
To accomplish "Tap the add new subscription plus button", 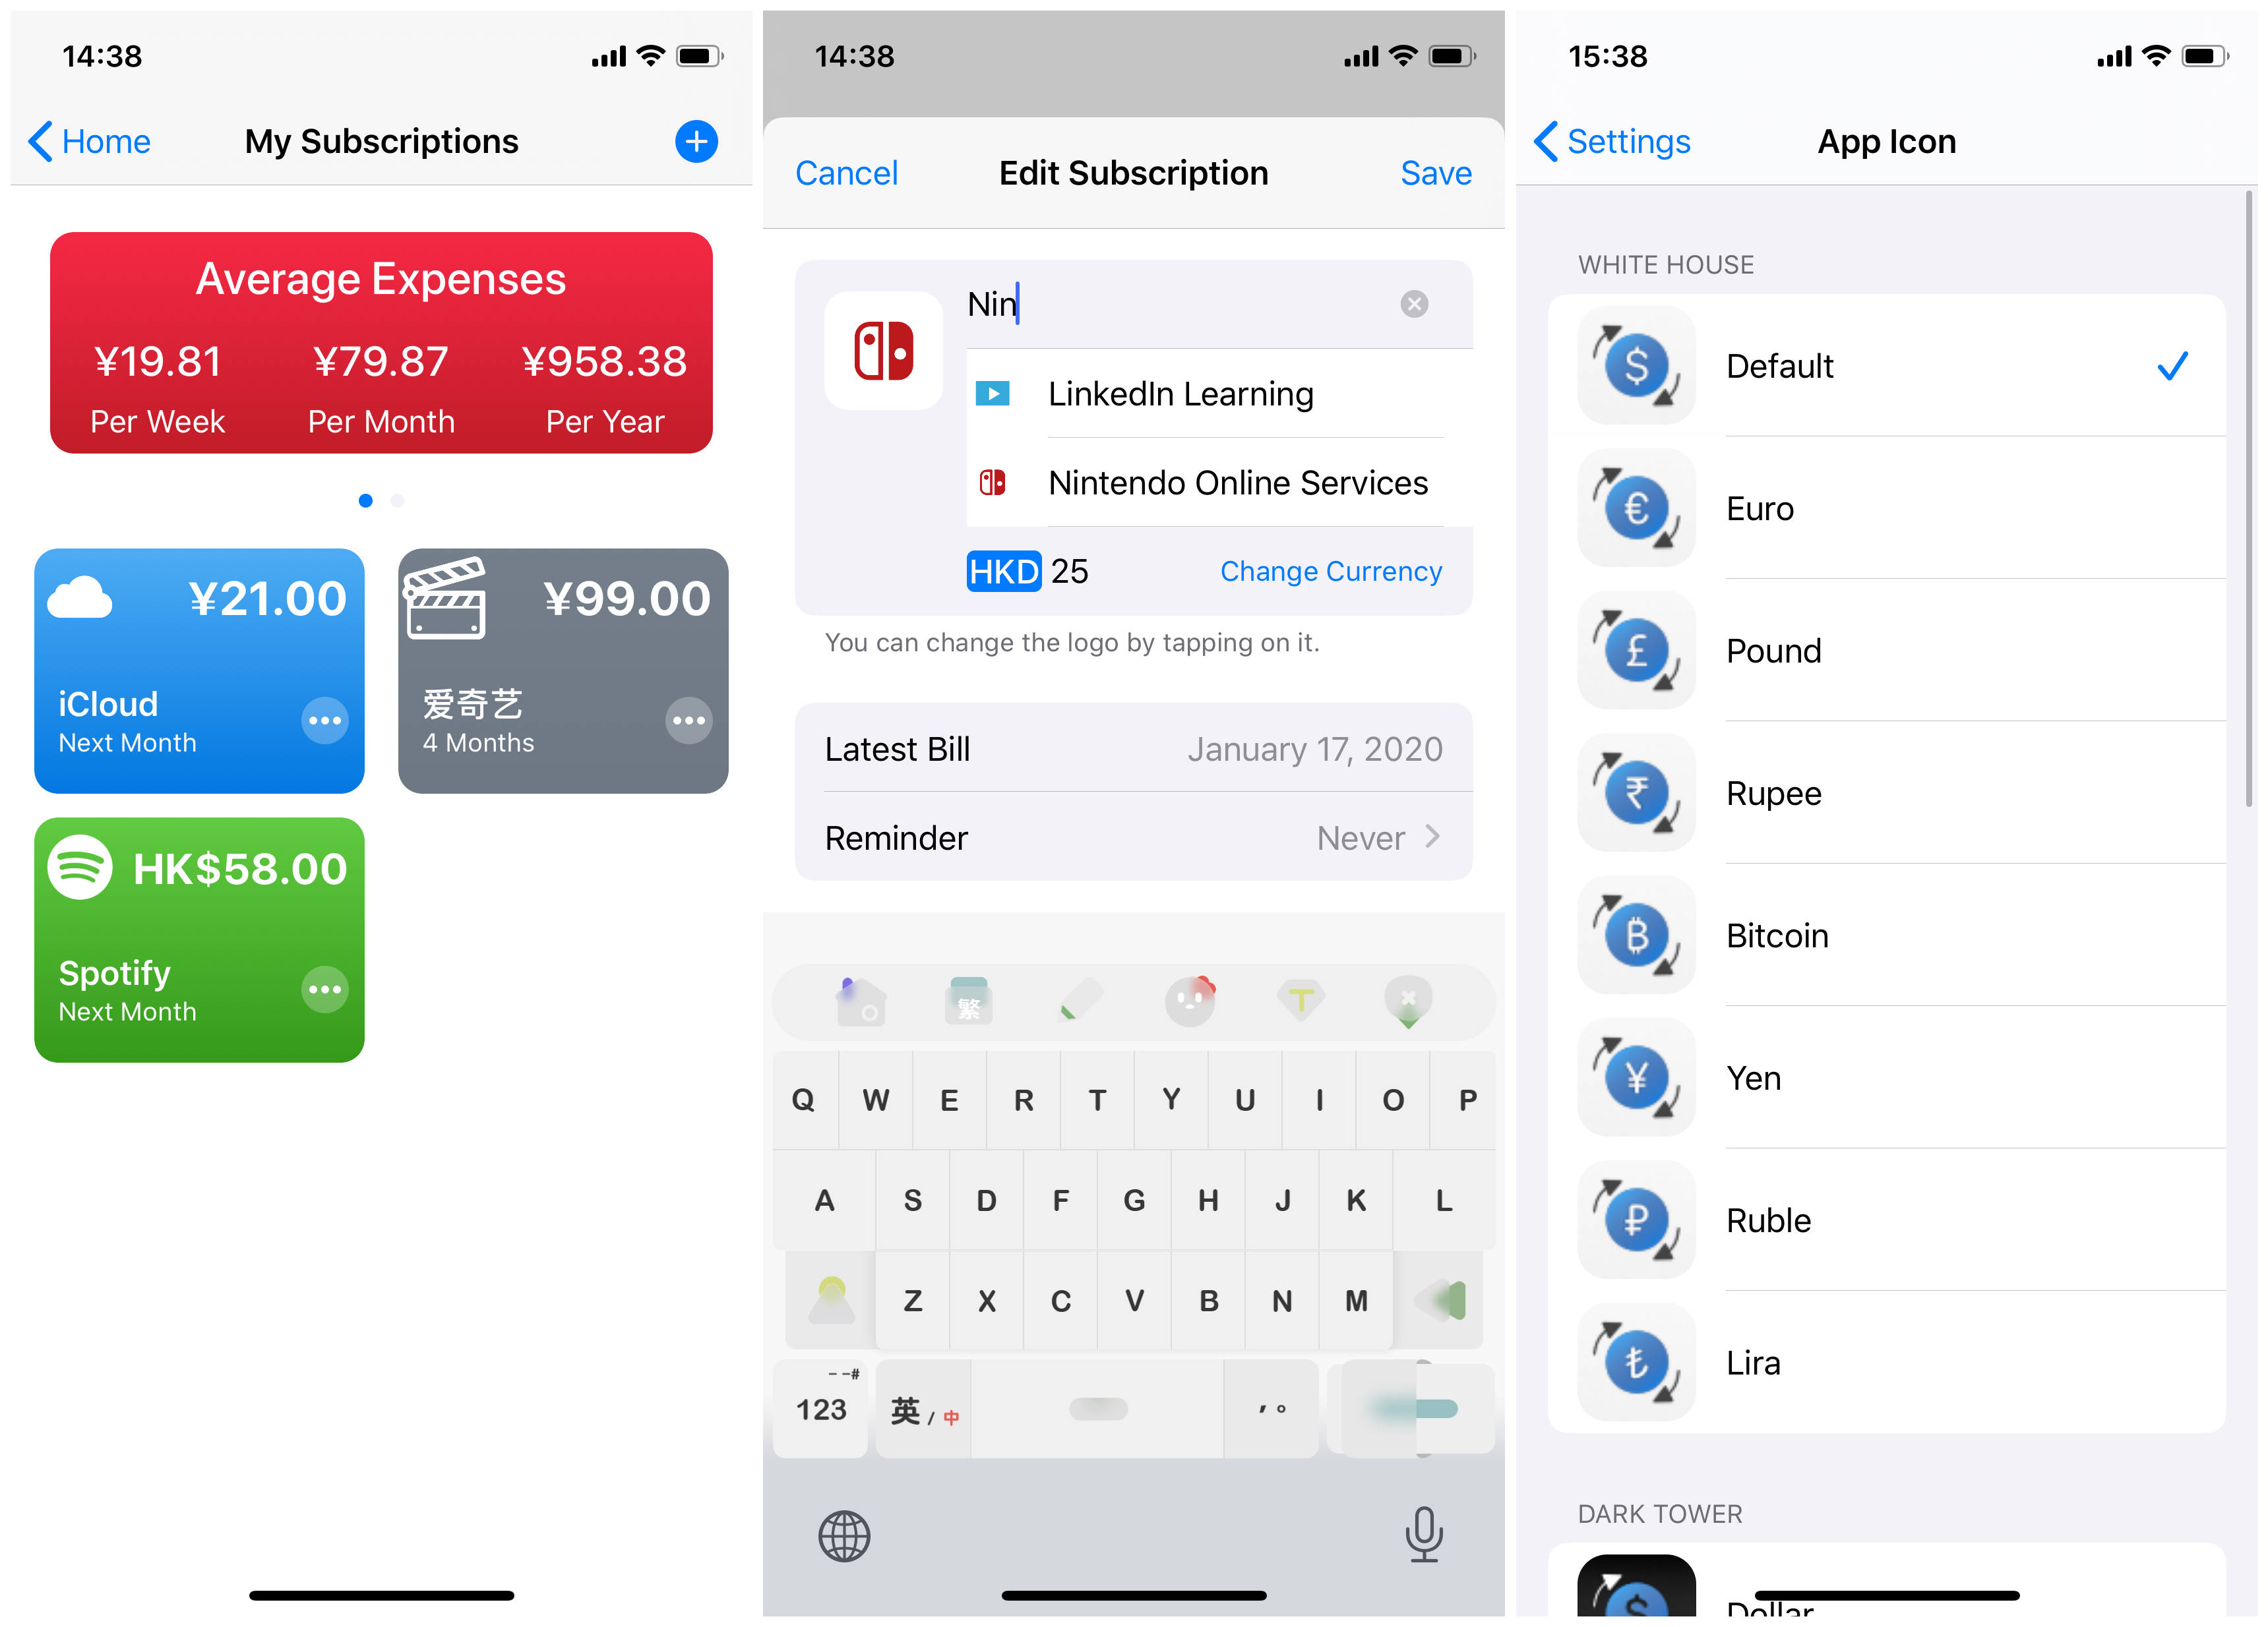I will click(x=697, y=141).
